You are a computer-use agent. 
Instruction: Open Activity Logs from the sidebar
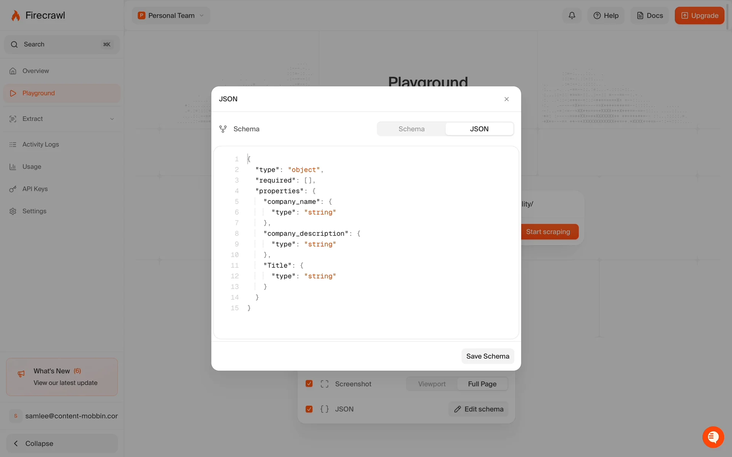click(40, 144)
